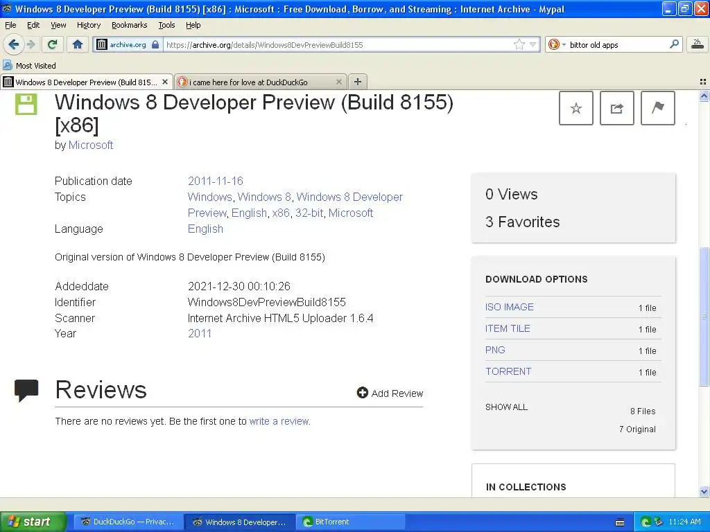
Task: Go back using the browser back arrow
Action: pyautogui.click(x=13, y=44)
